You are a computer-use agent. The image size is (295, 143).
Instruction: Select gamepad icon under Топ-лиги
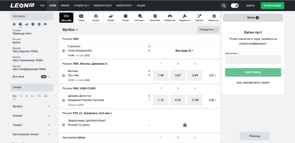click(45, 24)
